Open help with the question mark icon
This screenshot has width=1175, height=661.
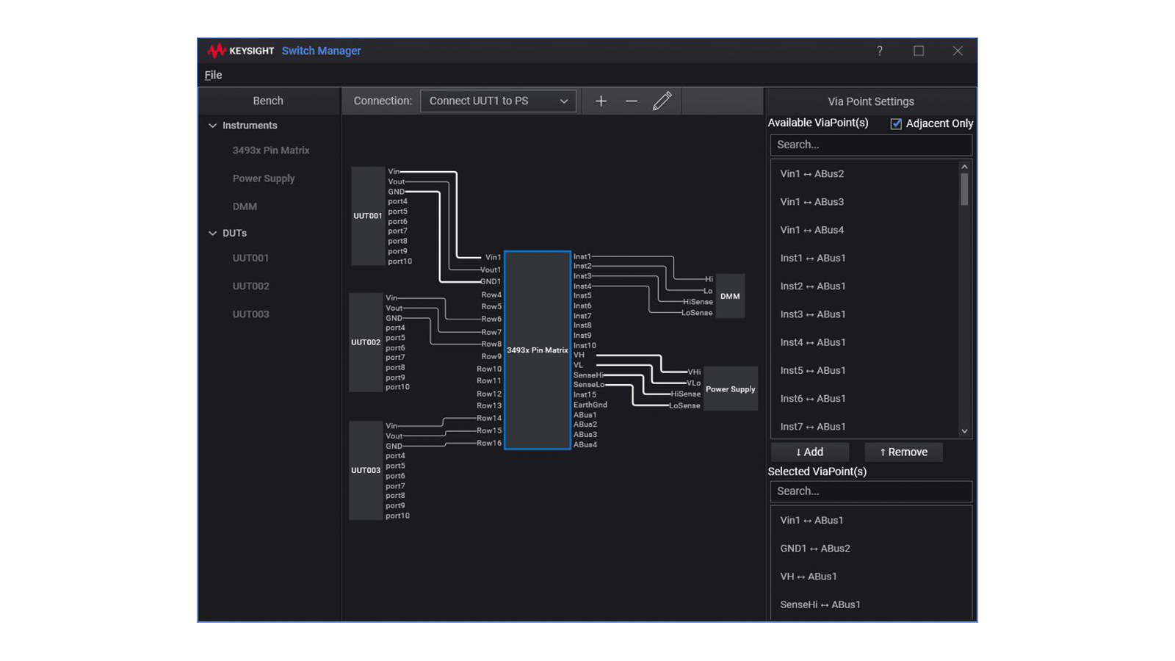pos(879,51)
